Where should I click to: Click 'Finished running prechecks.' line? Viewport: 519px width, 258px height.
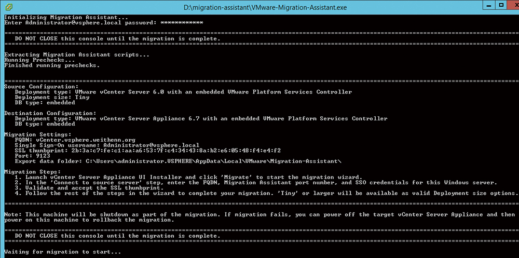[52, 65]
